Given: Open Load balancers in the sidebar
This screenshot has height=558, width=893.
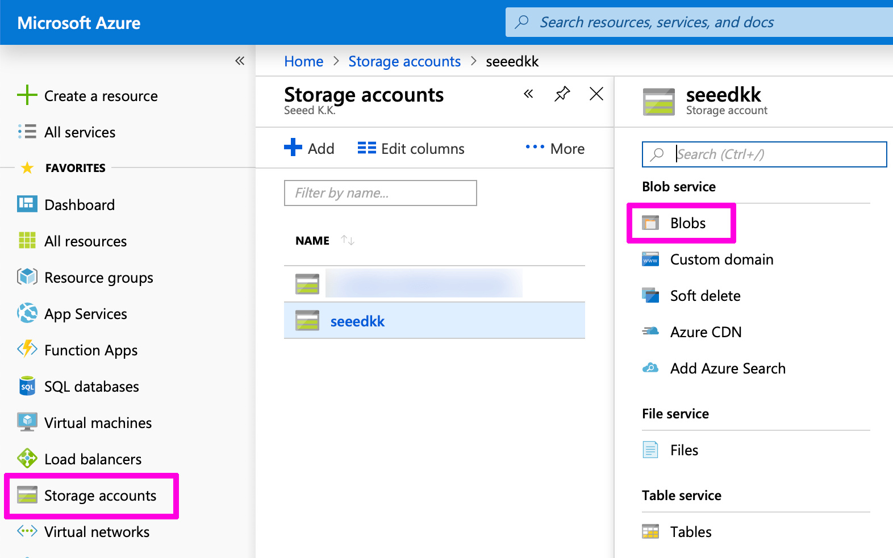Looking at the screenshot, I should click(x=93, y=459).
